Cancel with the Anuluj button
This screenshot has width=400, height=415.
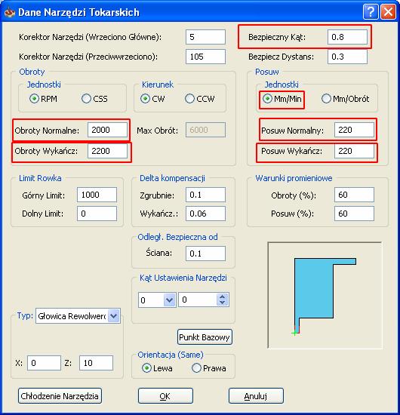pos(256,396)
